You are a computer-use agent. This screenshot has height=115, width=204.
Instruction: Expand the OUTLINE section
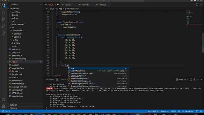point(13,105)
